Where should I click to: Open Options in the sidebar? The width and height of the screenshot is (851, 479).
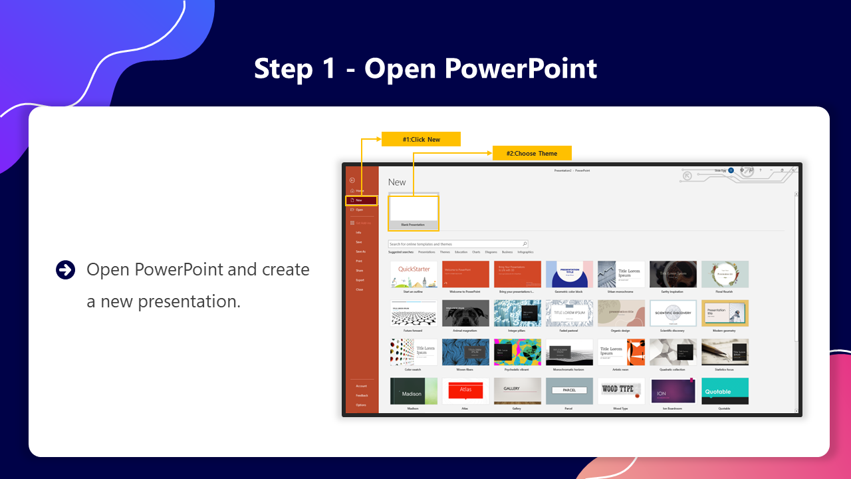pyautogui.click(x=361, y=404)
